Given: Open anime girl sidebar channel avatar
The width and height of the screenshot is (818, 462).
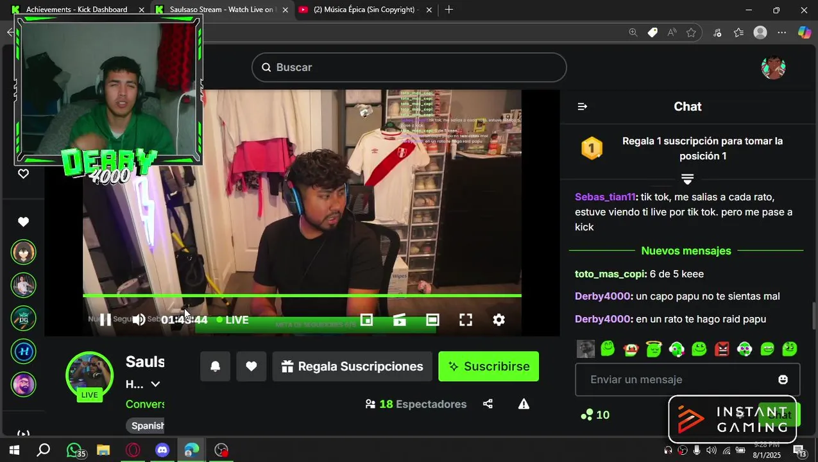Looking at the screenshot, I should [x=24, y=252].
